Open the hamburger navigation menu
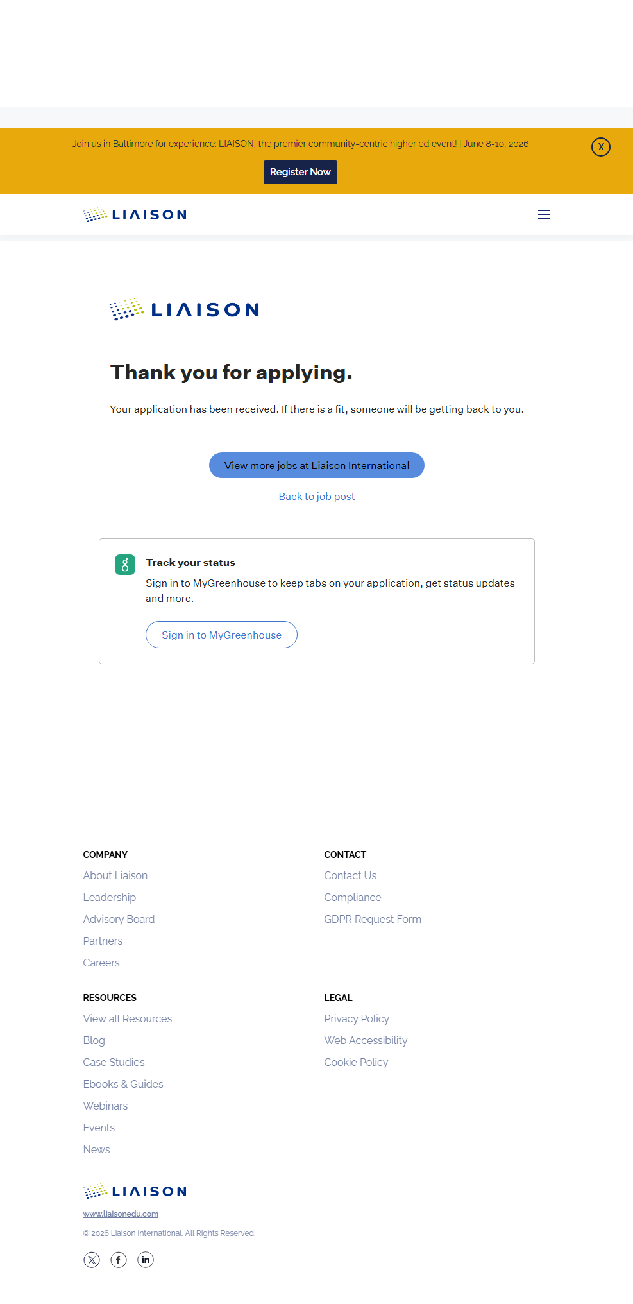 pos(543,214)
